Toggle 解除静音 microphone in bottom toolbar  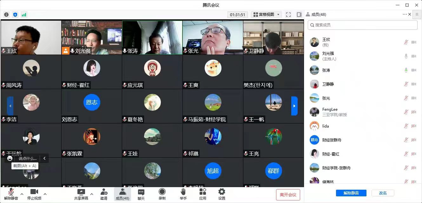[x=11, y=194]
